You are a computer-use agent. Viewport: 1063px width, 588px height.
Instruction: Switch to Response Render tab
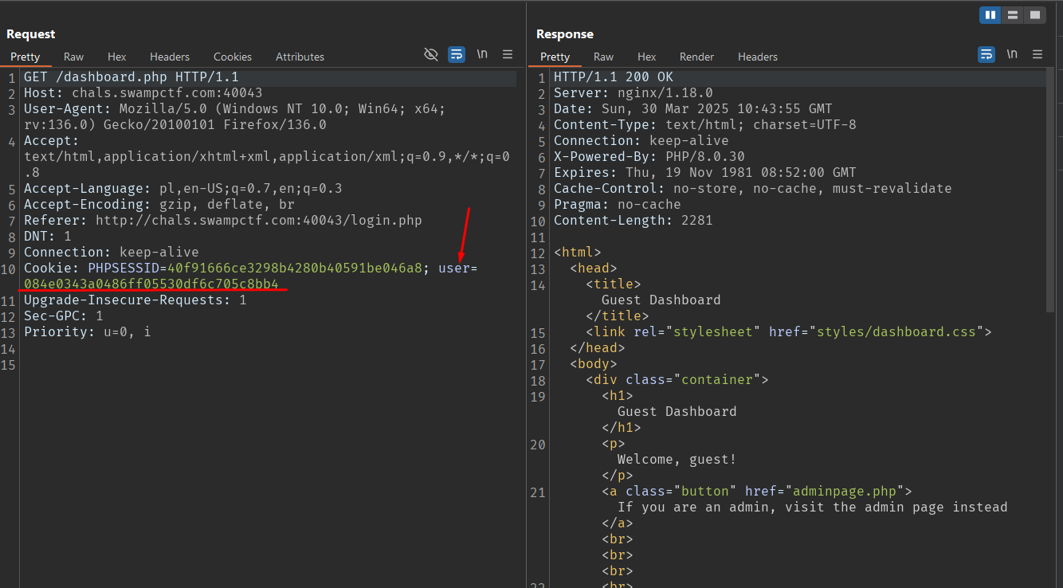tap(696, 57)
